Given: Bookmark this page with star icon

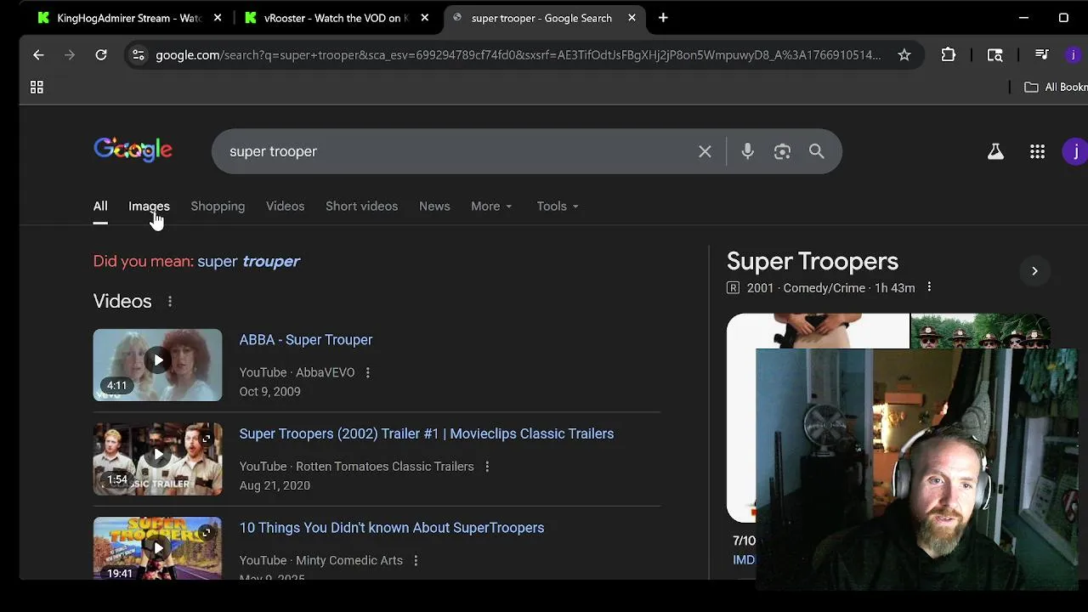Looking at the screenshot, I should tap(904, 55).
